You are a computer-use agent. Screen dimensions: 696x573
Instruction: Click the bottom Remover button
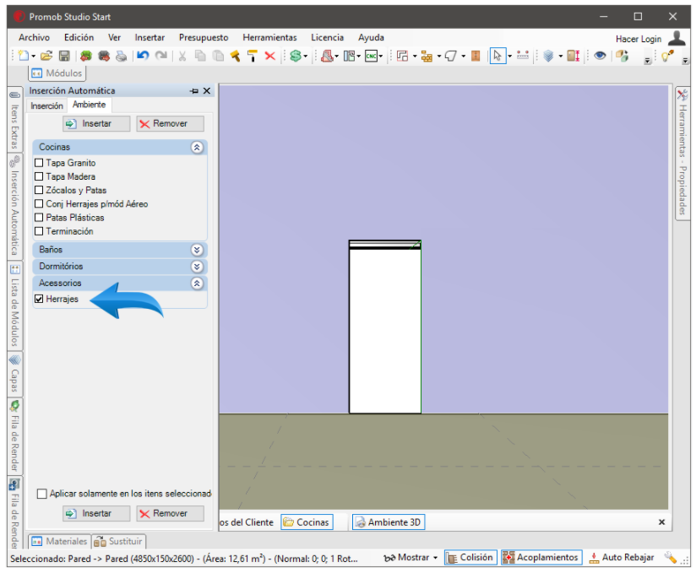[171, 514]
